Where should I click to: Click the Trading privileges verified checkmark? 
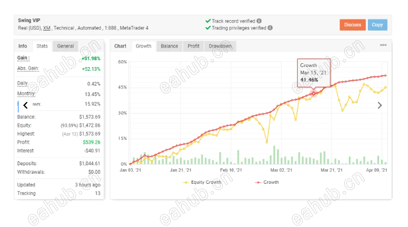(x=208, y=27)
